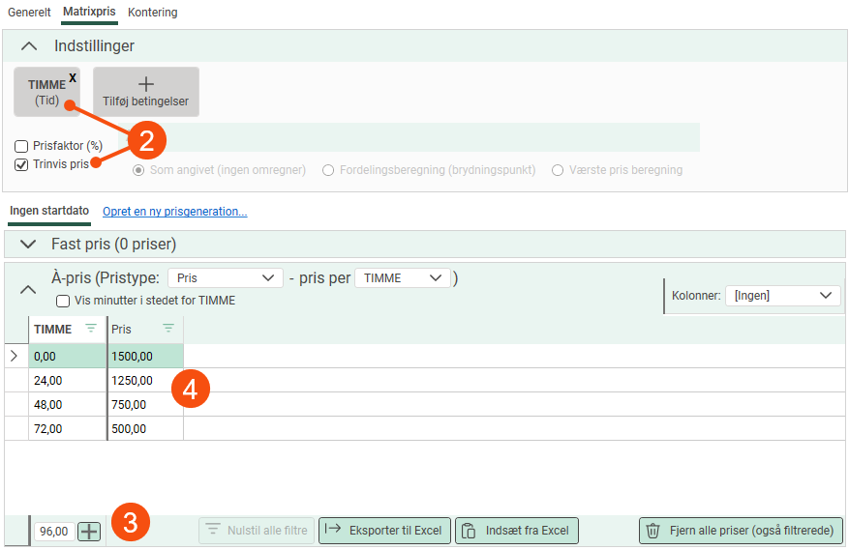Click the Pris column filter icon

point(168,329)
